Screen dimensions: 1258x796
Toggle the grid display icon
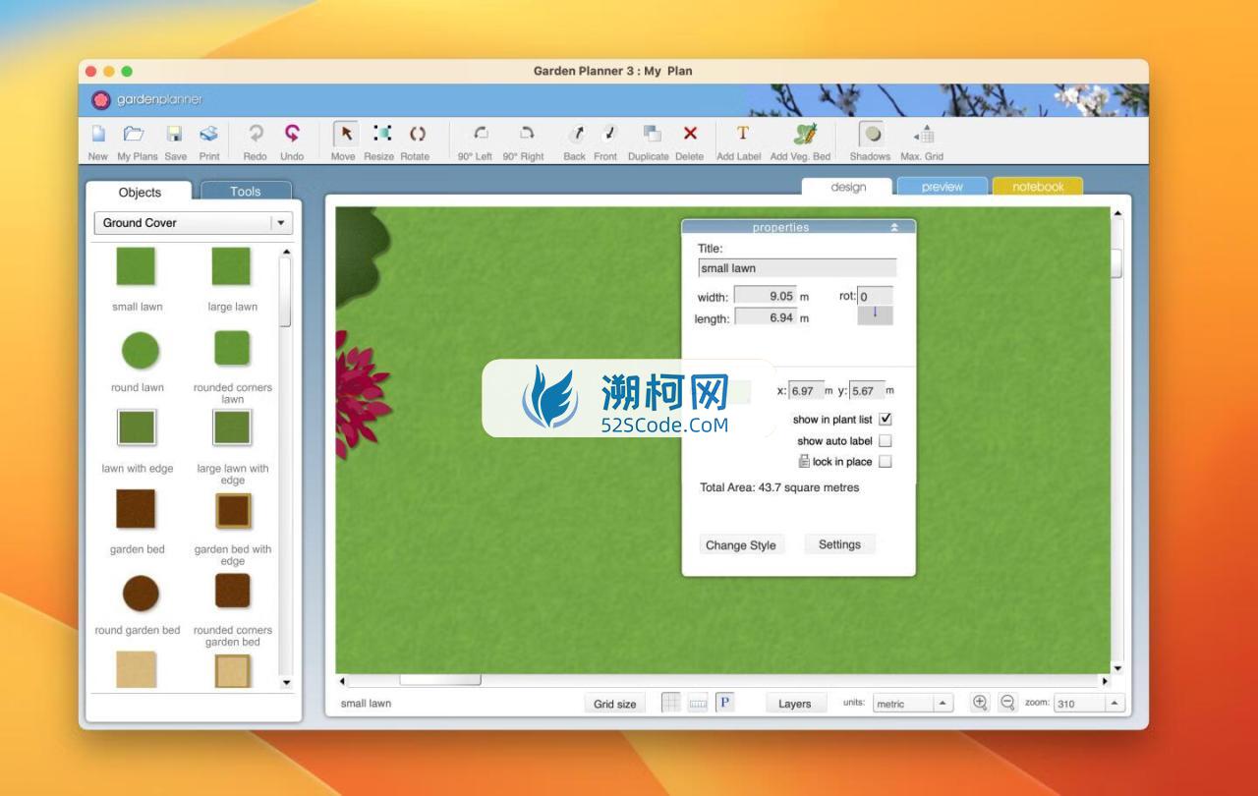tap(670, 702)
